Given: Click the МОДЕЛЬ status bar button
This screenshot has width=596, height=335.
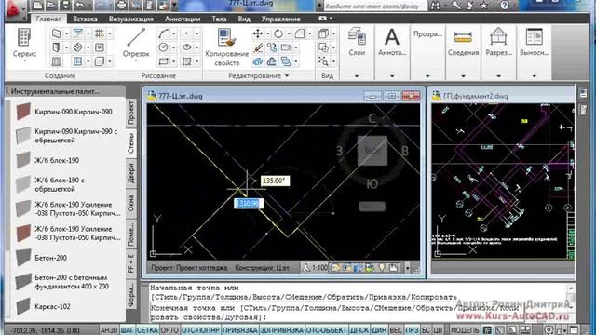Looking at the screenshot, I should (465, 330).
